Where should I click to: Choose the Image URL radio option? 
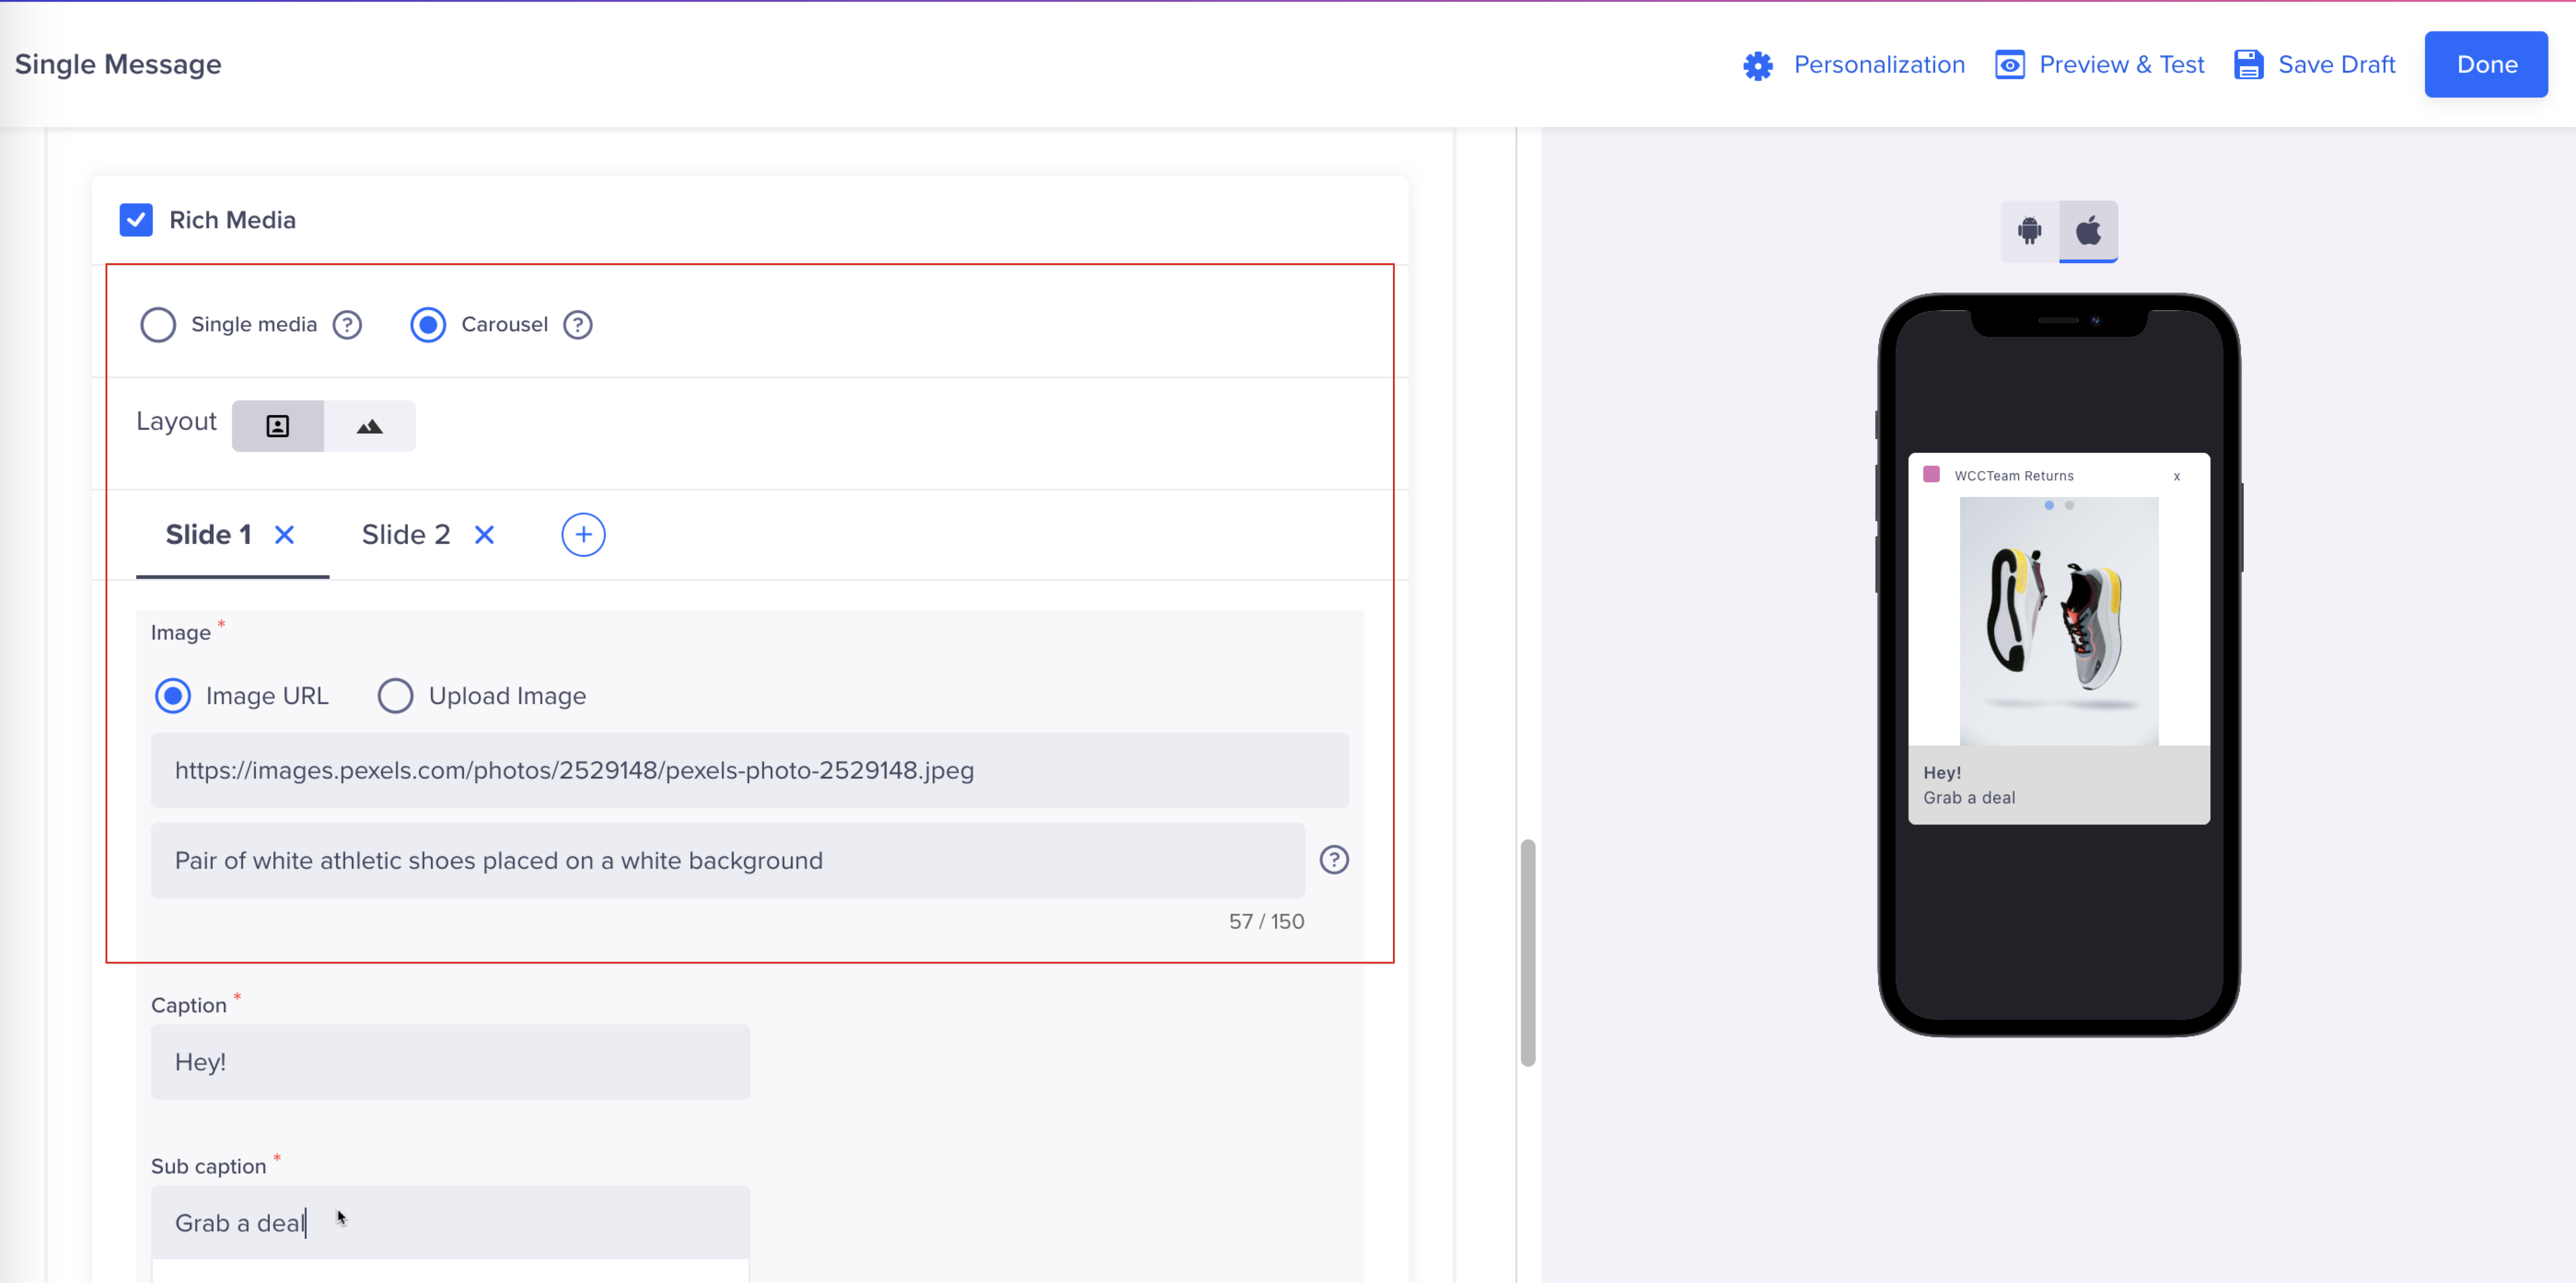(173, 696)
